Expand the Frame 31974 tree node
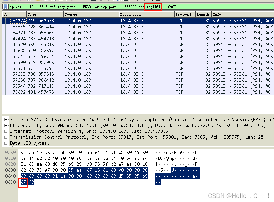Image resolution: width=274 pixels, height=202 pixels. (6, 119)
